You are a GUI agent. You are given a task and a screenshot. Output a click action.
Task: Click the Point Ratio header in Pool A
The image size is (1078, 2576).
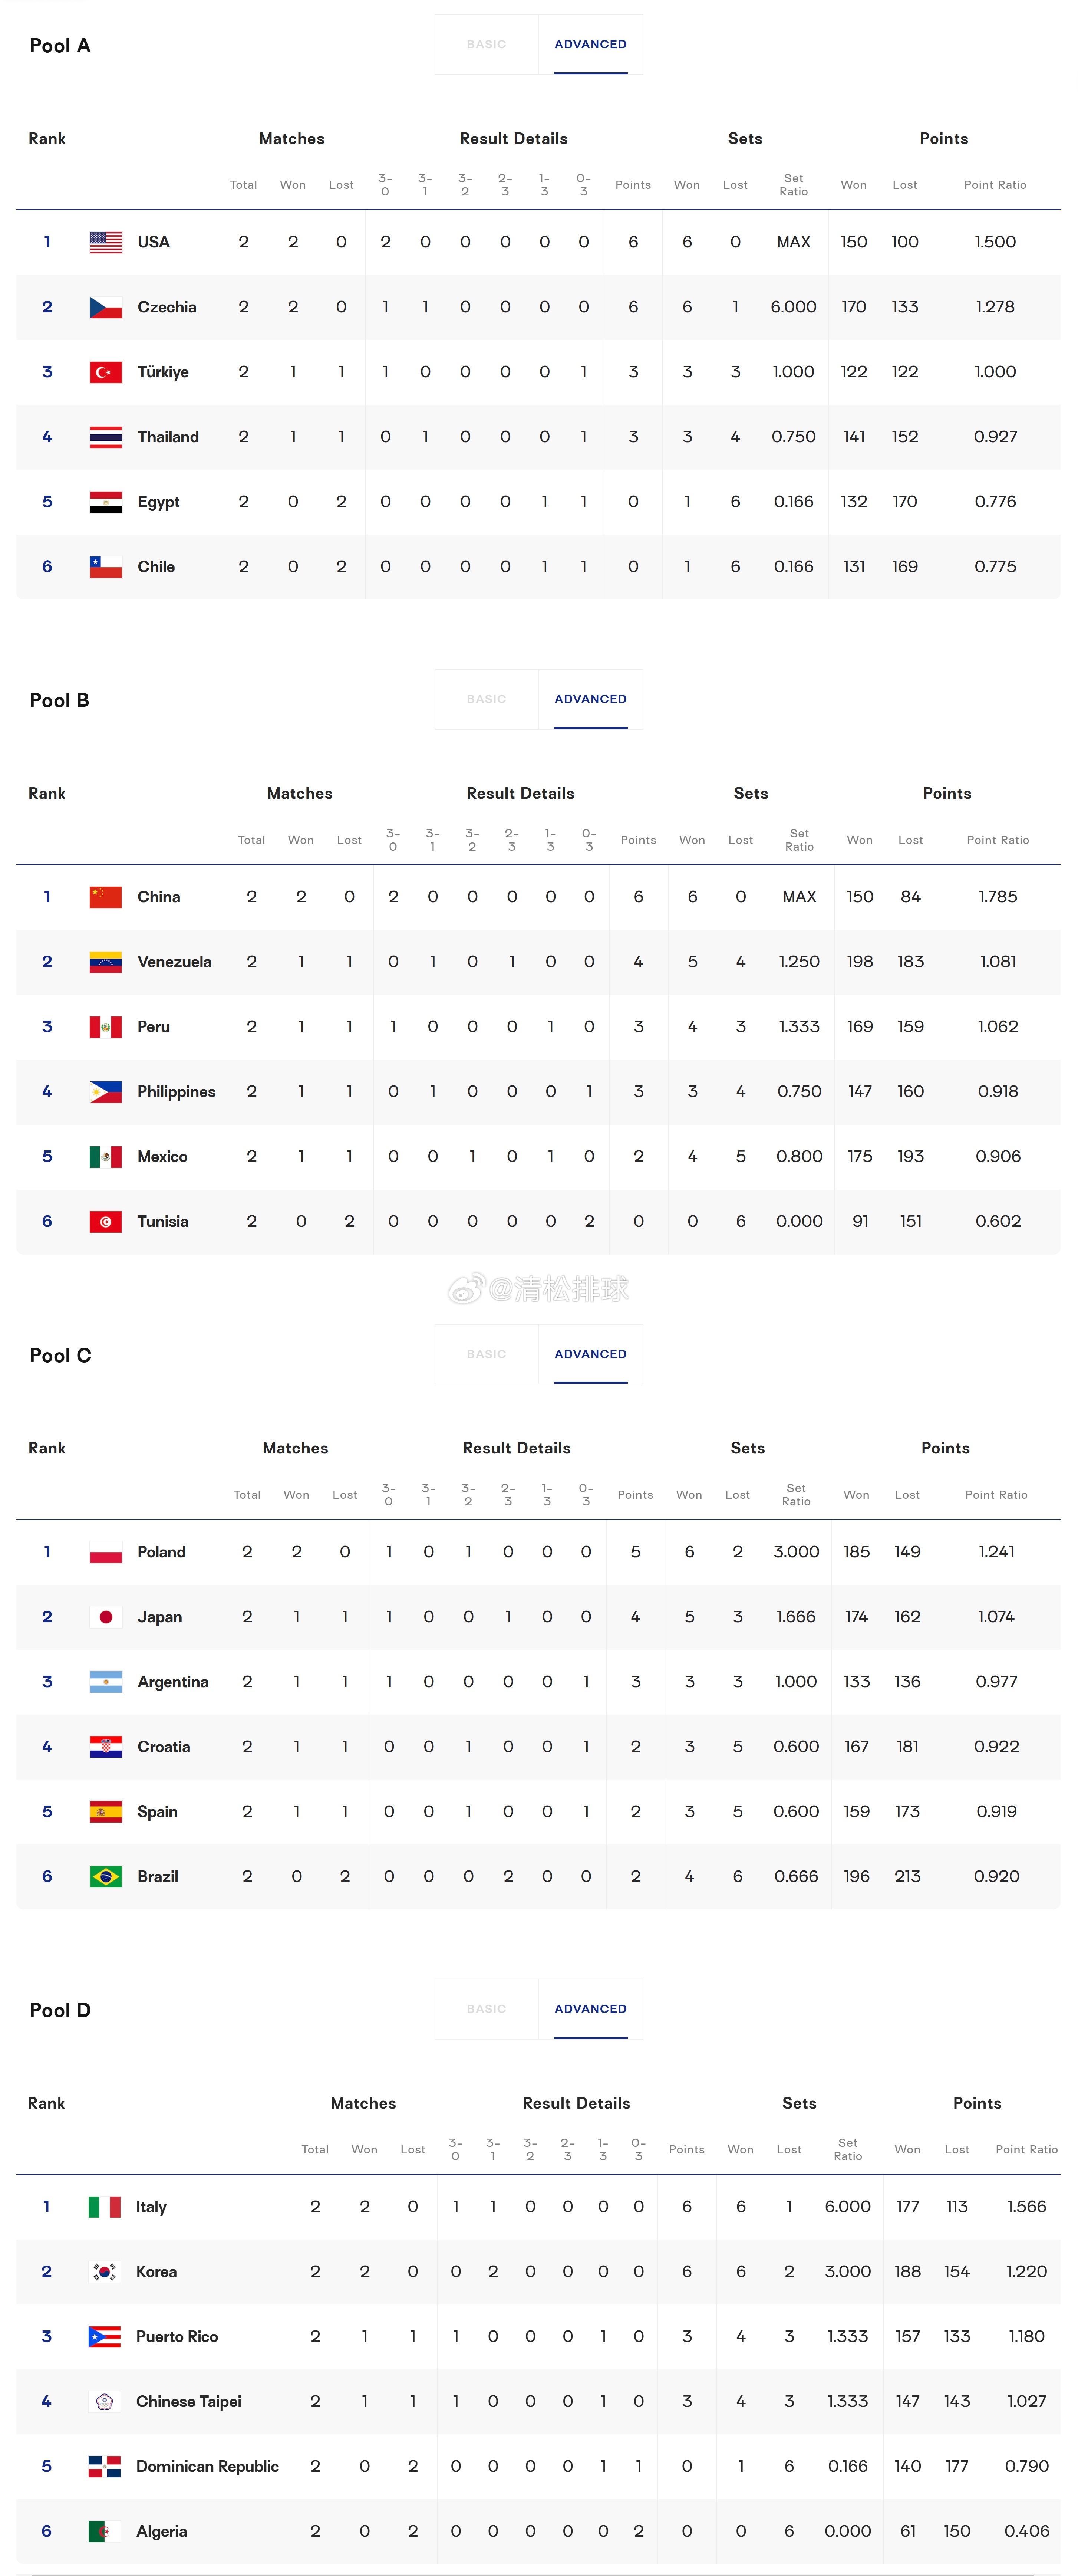click(995, 185)
